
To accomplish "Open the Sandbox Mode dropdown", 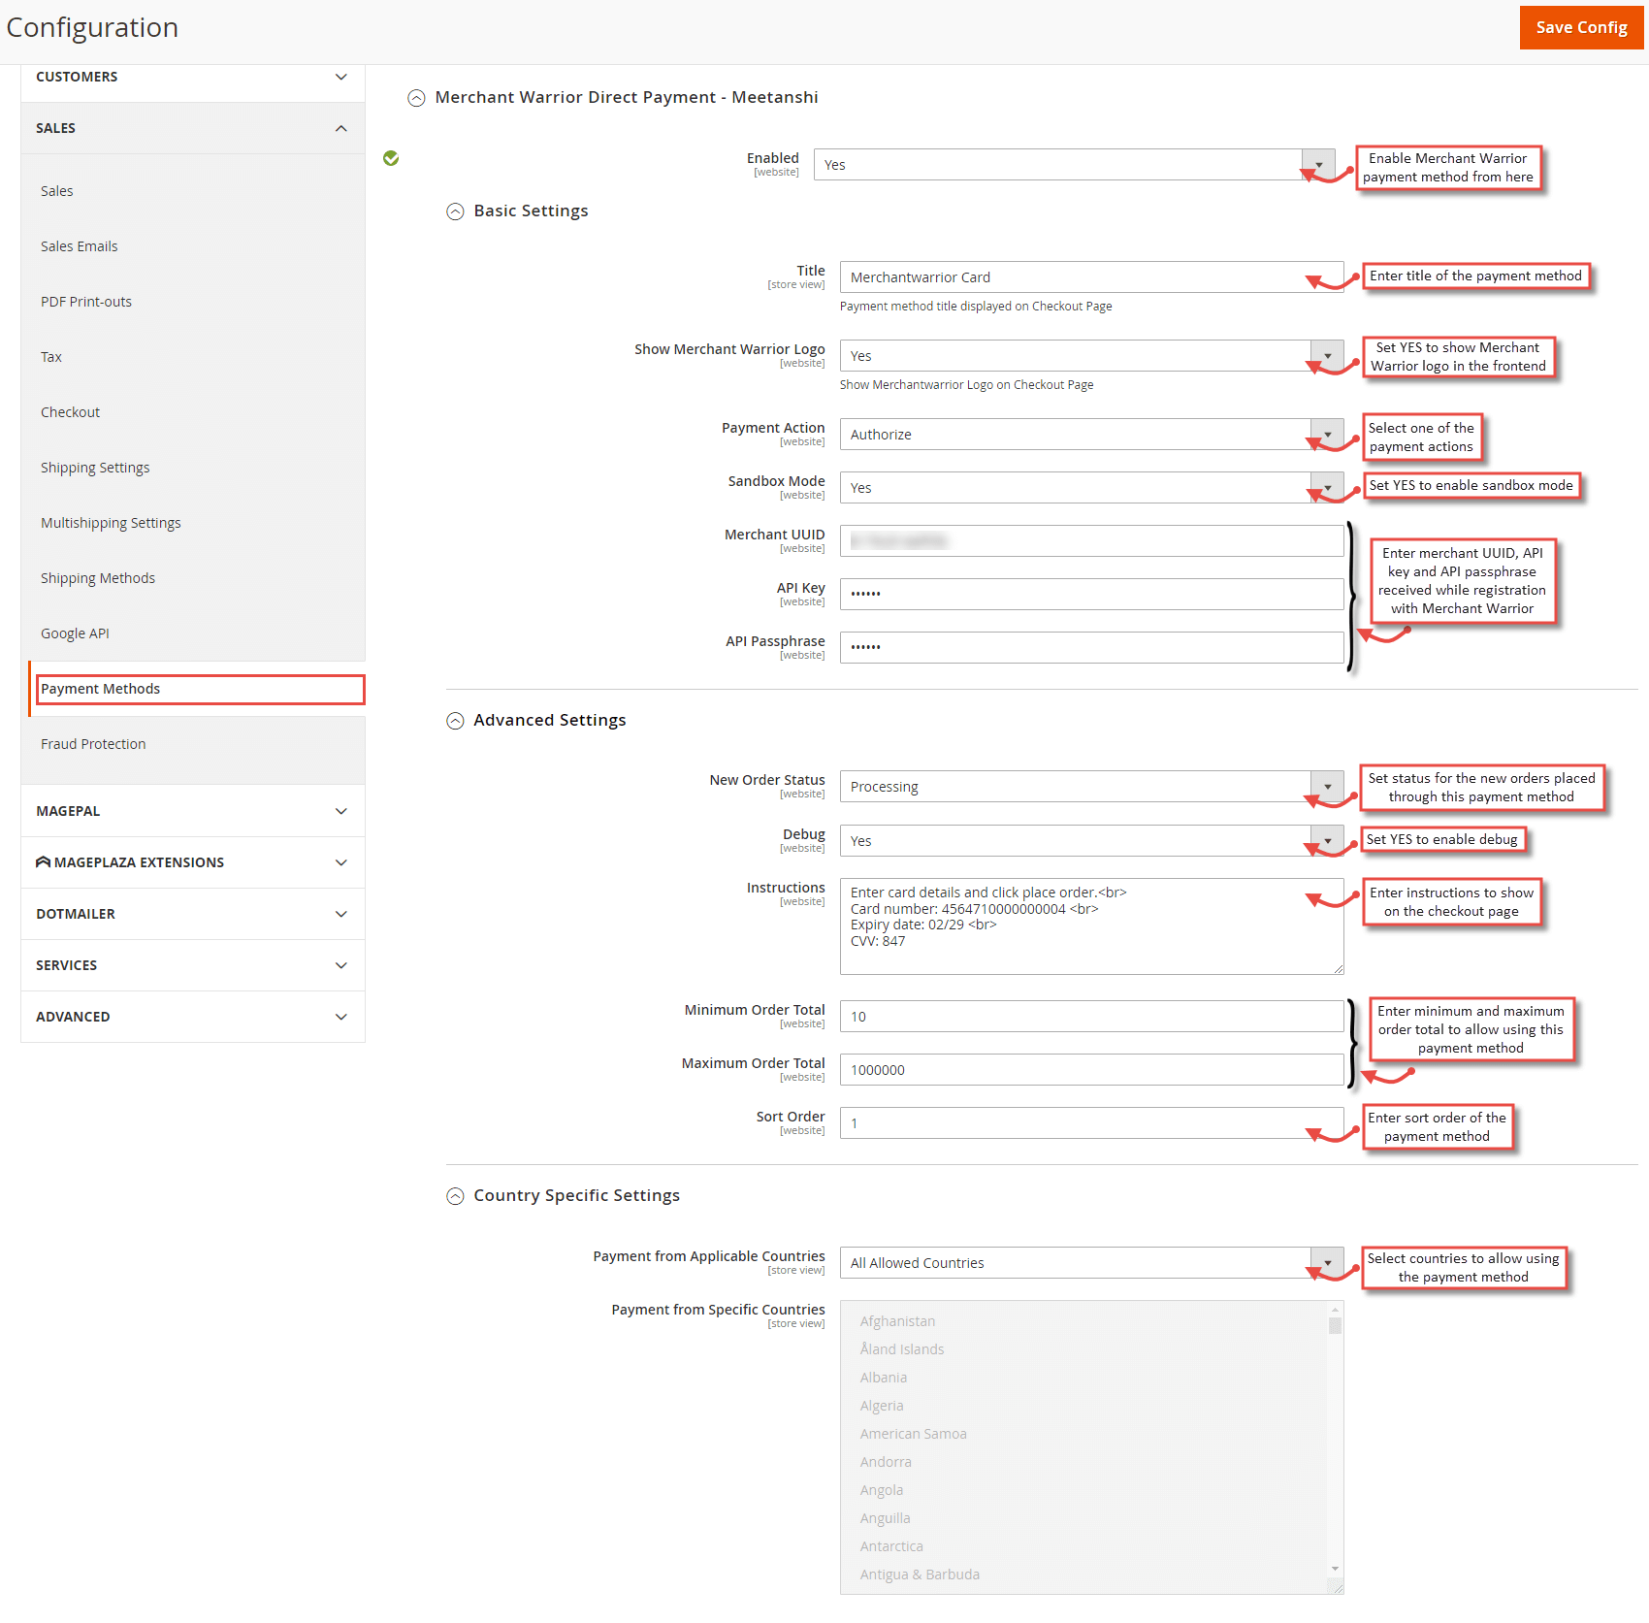I will tap(1327, 487).
